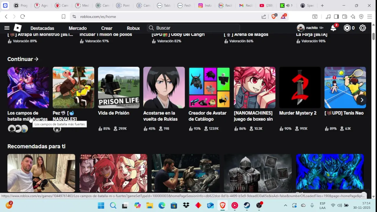Open Dropbox from the taskbar
Viewport: 377px width, 212px height.
(186, 205)
